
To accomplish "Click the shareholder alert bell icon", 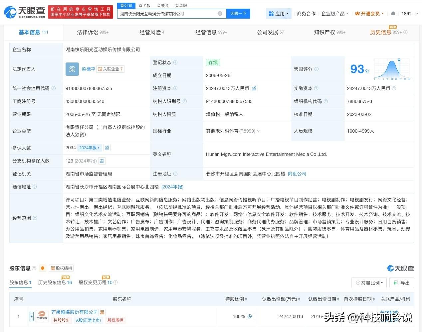I will pyautogui.click(x=43, y=268).
